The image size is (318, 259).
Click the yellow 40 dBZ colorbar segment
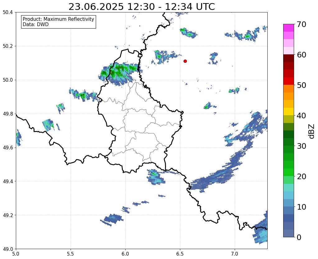pos(288,111)
